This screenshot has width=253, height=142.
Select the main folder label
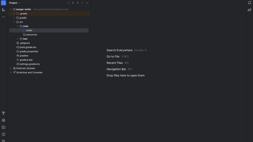pyautogui.click(x=26, y=26)
